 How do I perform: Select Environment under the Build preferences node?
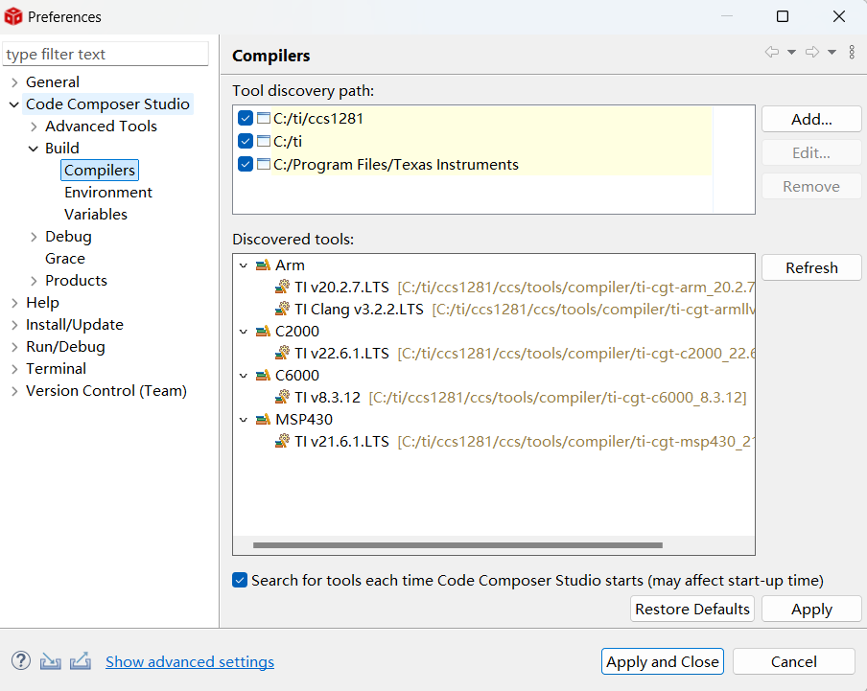[x=108, y=193]
